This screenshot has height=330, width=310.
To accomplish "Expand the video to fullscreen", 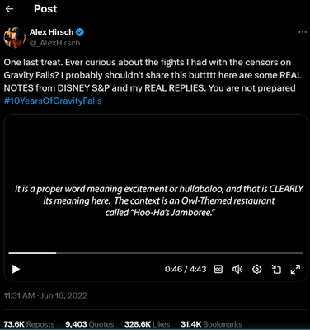I will 295,269.
